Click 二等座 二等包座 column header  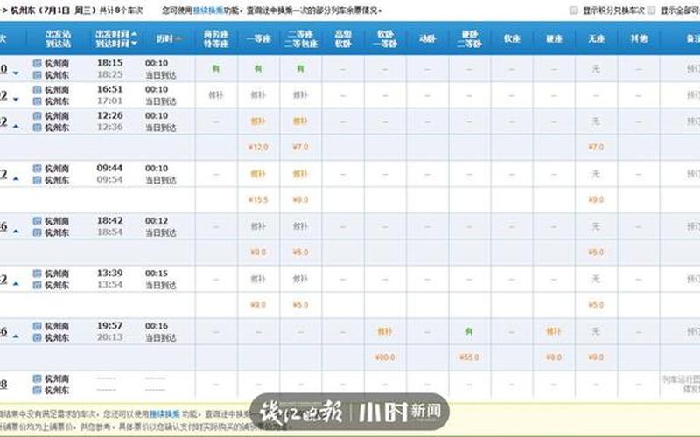301,38
